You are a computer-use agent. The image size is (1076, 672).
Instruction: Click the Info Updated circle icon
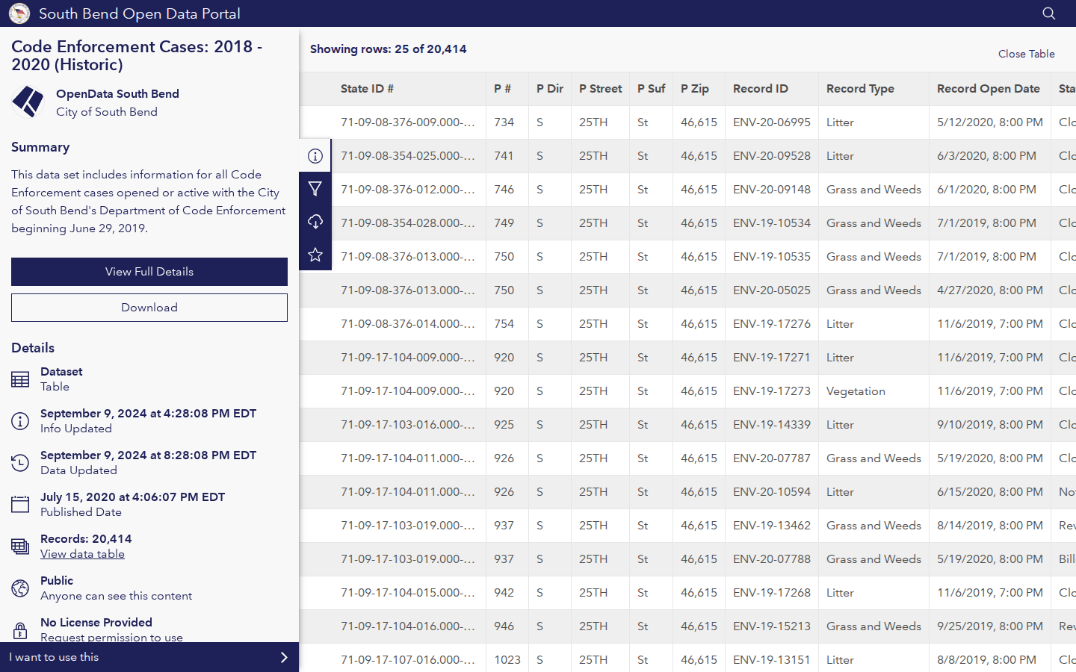20,421
